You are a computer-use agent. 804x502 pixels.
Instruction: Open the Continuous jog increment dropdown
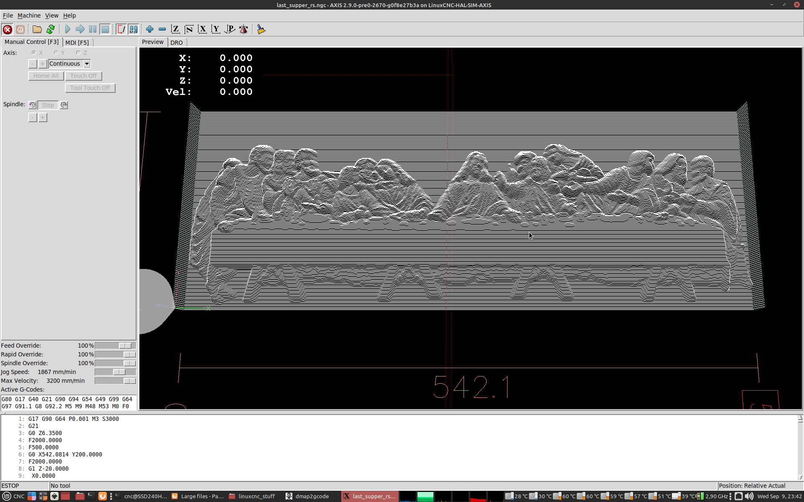pyautogui.click(x=87, y=64)
